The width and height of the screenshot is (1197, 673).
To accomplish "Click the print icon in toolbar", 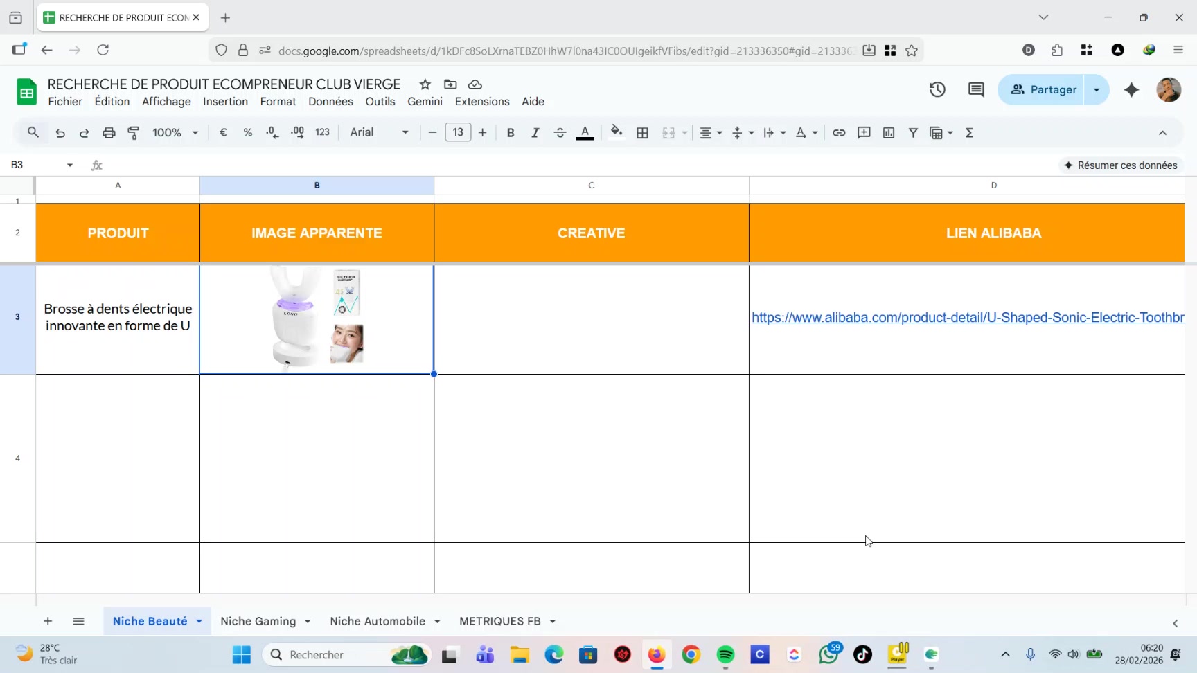I will click(x=109, y=133).
